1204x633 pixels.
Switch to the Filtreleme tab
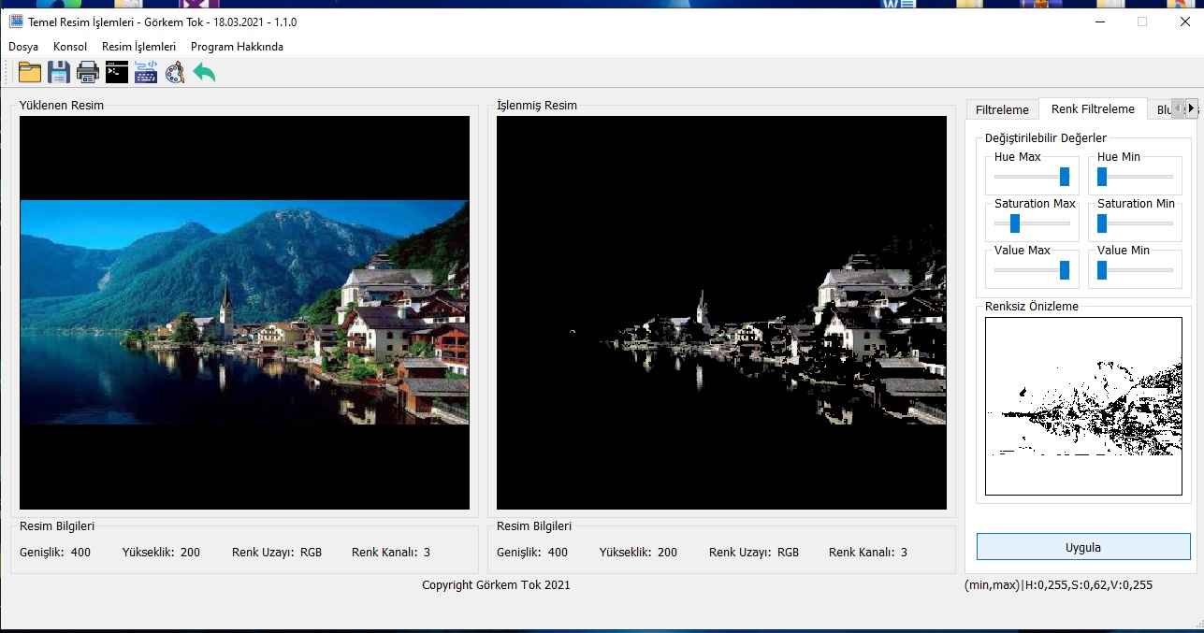1002,109
